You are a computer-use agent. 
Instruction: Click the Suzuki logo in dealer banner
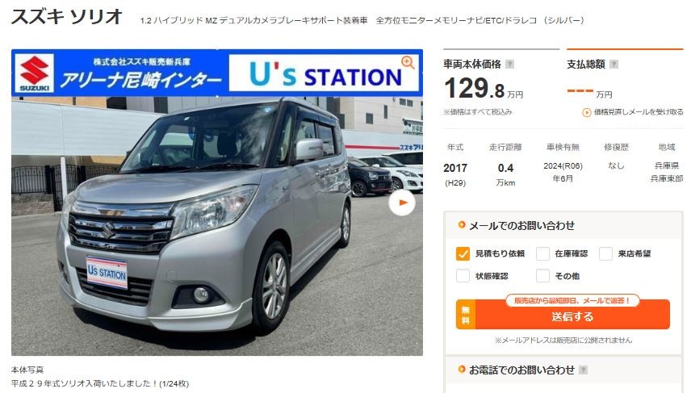[x=35, y=73]
